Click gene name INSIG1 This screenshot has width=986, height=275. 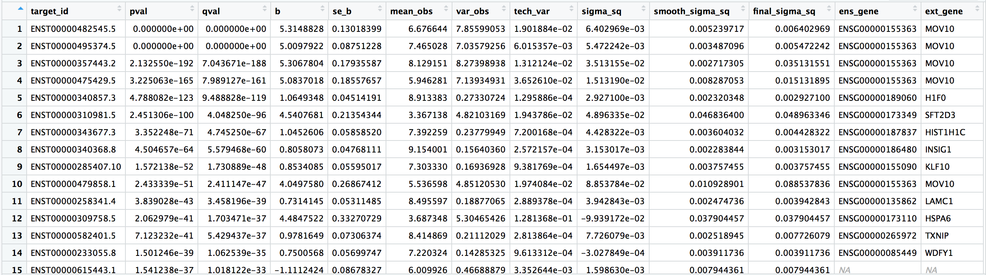[938, 149]
